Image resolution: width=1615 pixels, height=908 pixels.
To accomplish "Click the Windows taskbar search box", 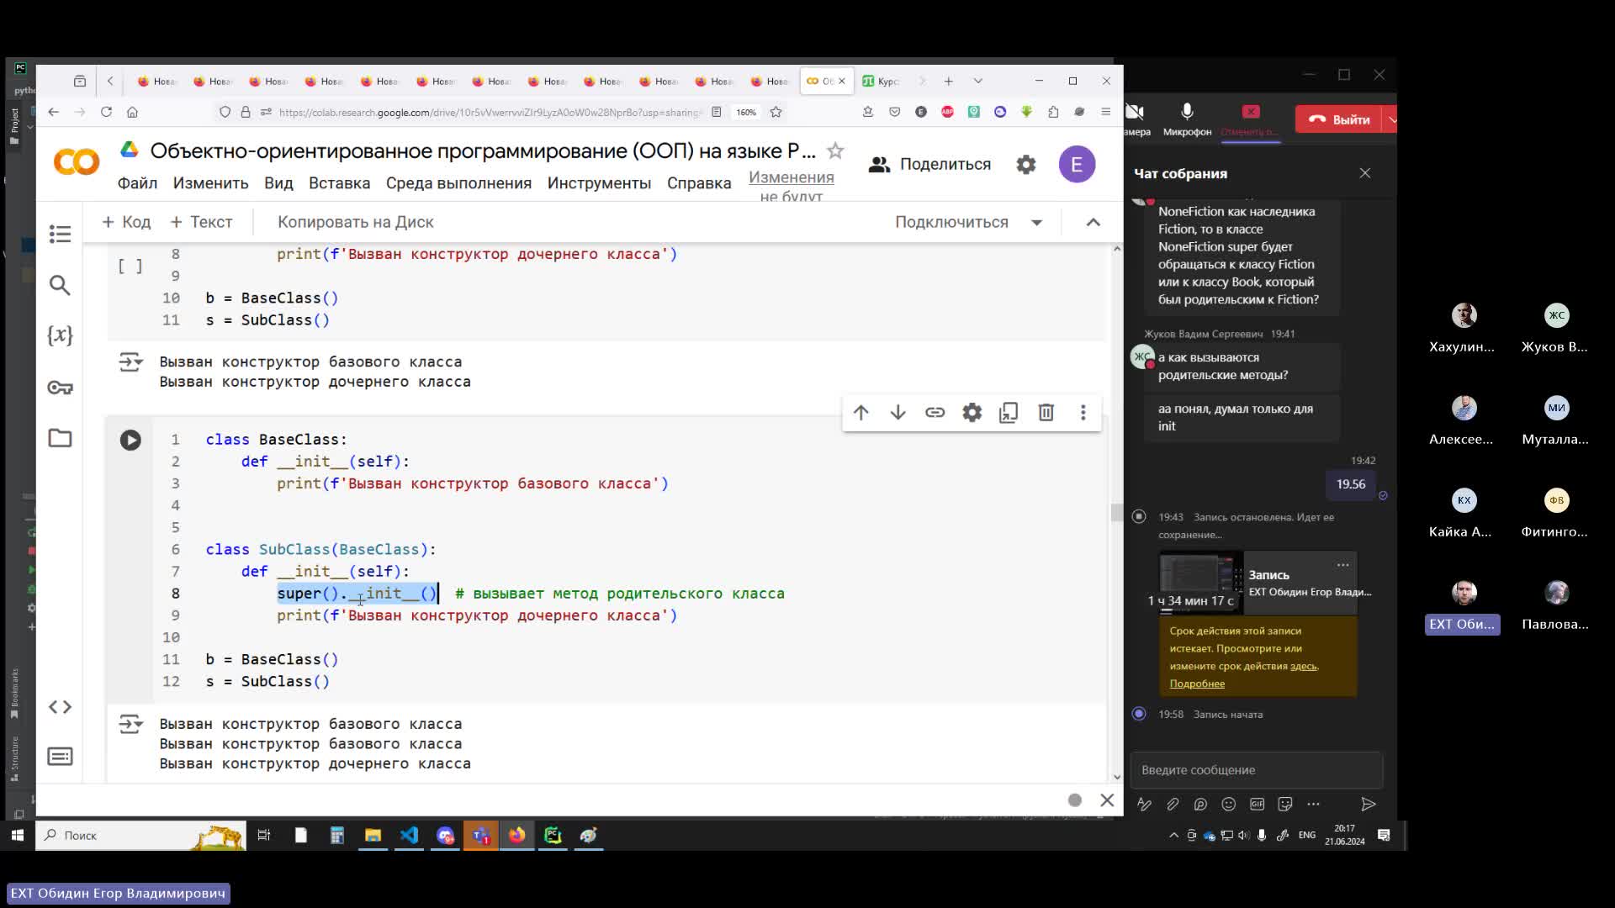I will click(140, 835).
